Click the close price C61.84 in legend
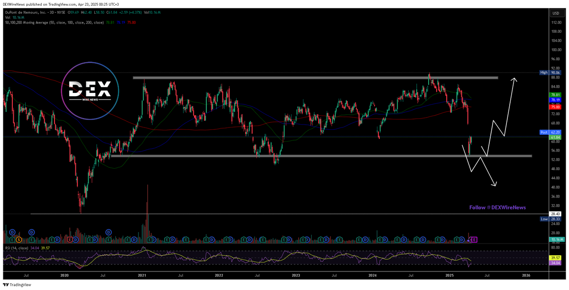569x290 pixels. coord(112,12)
